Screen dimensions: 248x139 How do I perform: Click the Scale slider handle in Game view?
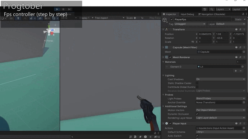[x=135, y=18]
